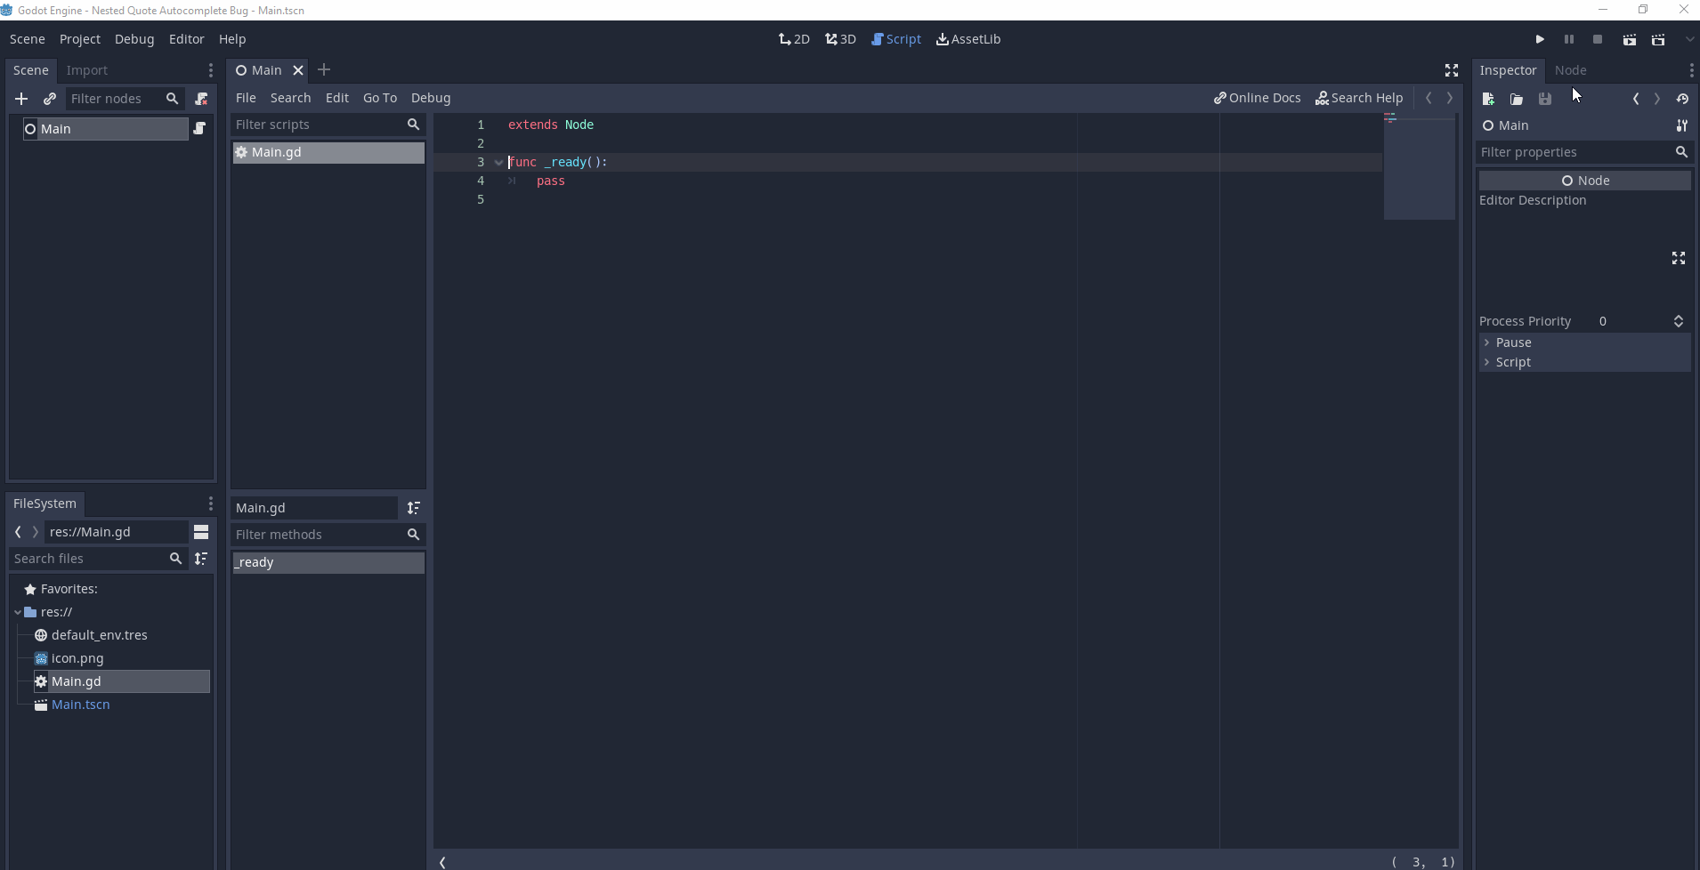Image resolution: width=1700 pixels, height=870 pixels.
Task: Open the Project menu
Action: point(80,39)
